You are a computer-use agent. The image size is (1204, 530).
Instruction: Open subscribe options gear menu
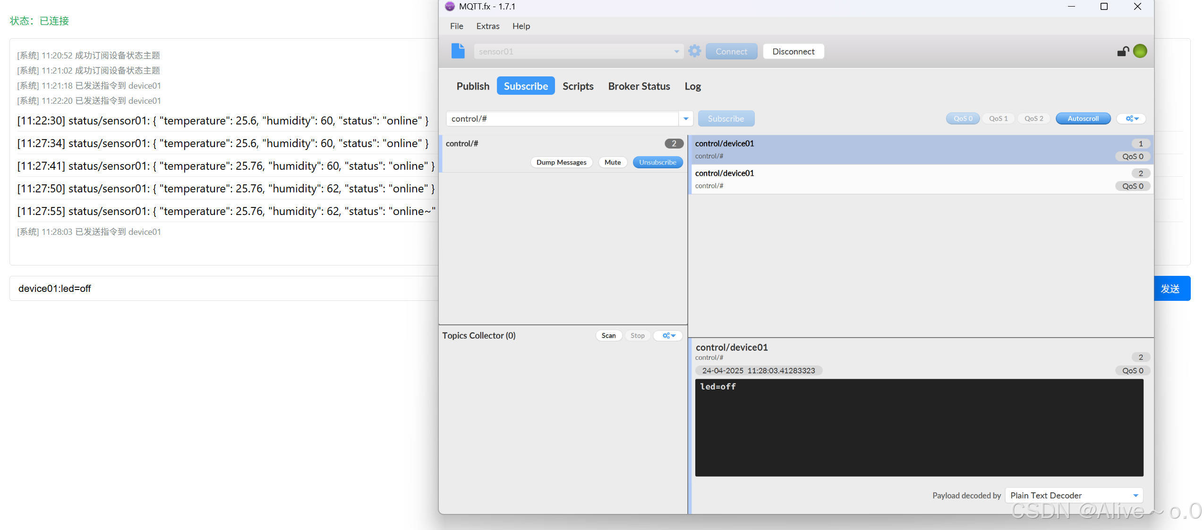coord(1132,119)
